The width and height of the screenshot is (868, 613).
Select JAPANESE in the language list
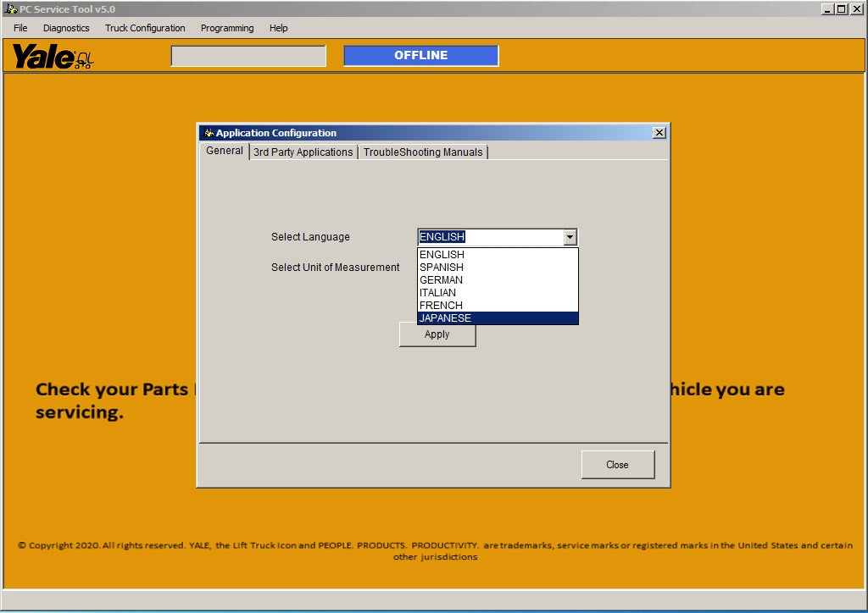coord(445,318)
